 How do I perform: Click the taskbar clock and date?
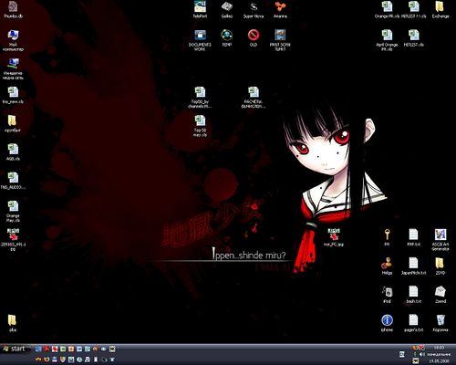coord(439,354)
